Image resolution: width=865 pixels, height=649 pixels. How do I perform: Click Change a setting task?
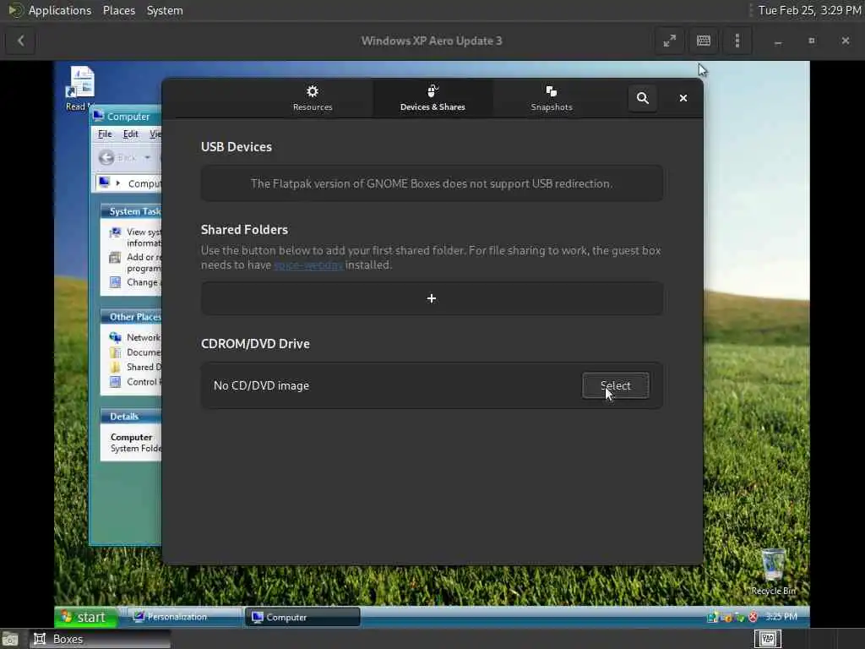coord(135,282)
